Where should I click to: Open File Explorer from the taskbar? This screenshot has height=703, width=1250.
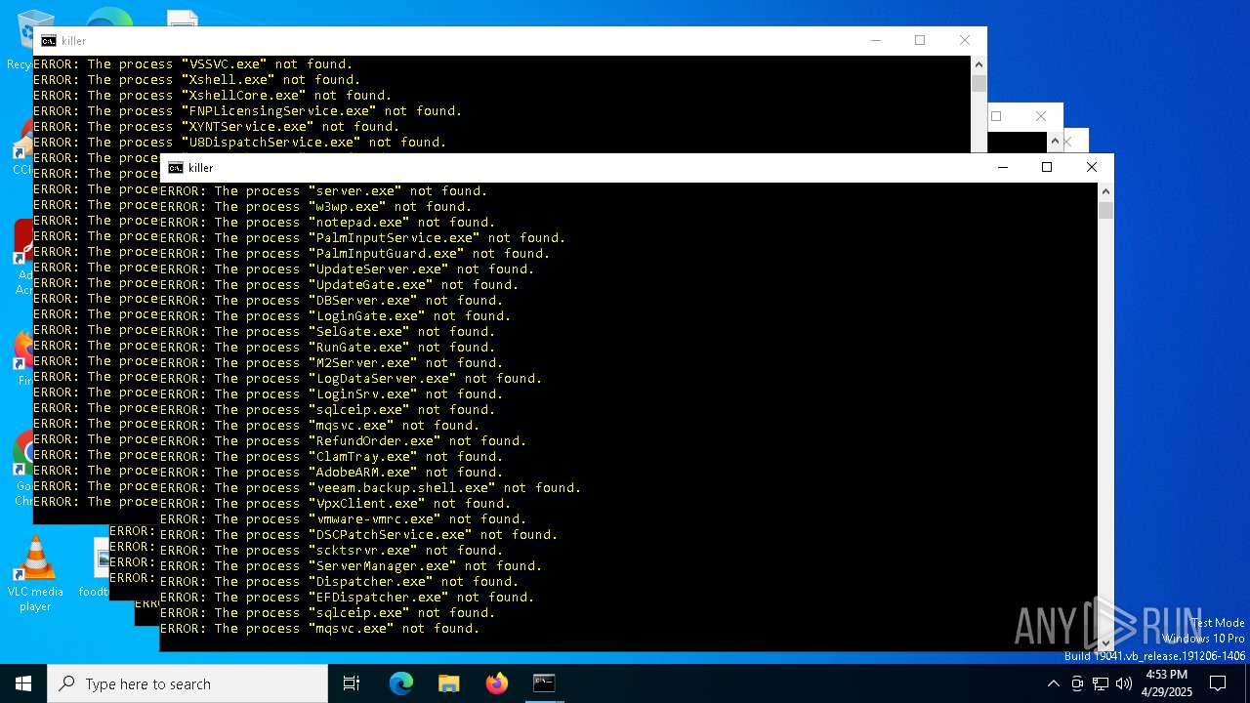pyautogui.click(x=449, y=683)
